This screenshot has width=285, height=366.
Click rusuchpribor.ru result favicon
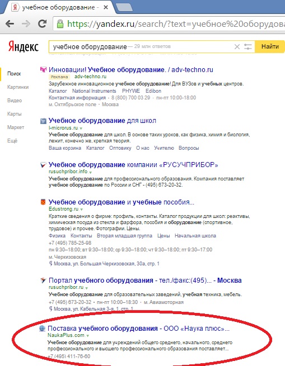point(43,281)
